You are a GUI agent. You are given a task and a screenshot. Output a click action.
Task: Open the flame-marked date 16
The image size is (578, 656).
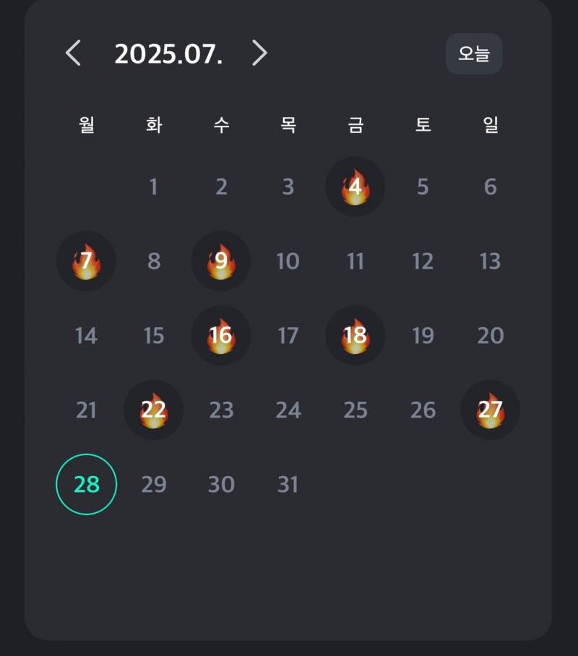(x=221, y=335)
